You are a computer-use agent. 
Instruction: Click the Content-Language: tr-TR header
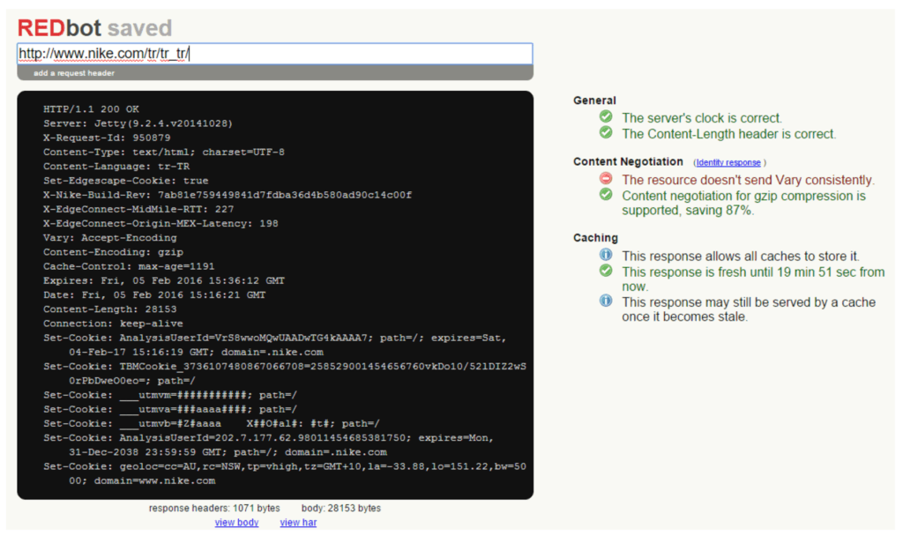coord(116,167)
